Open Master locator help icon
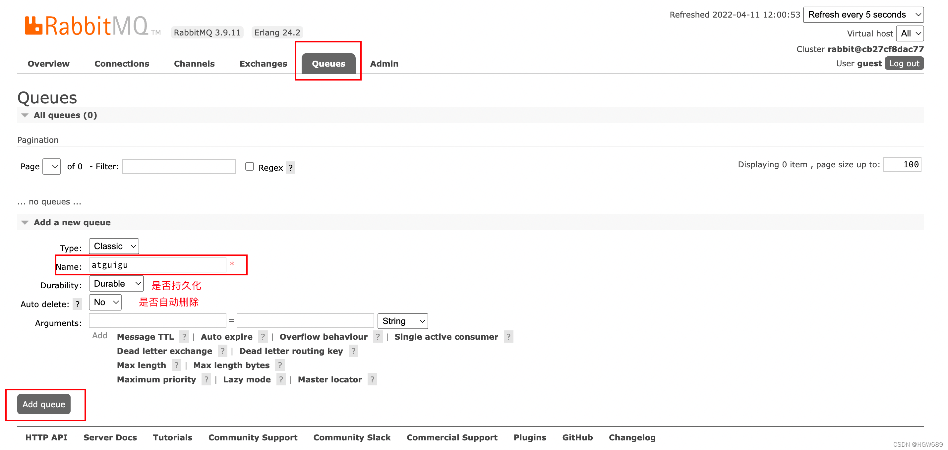948x450 pixels. coord(372,379)
